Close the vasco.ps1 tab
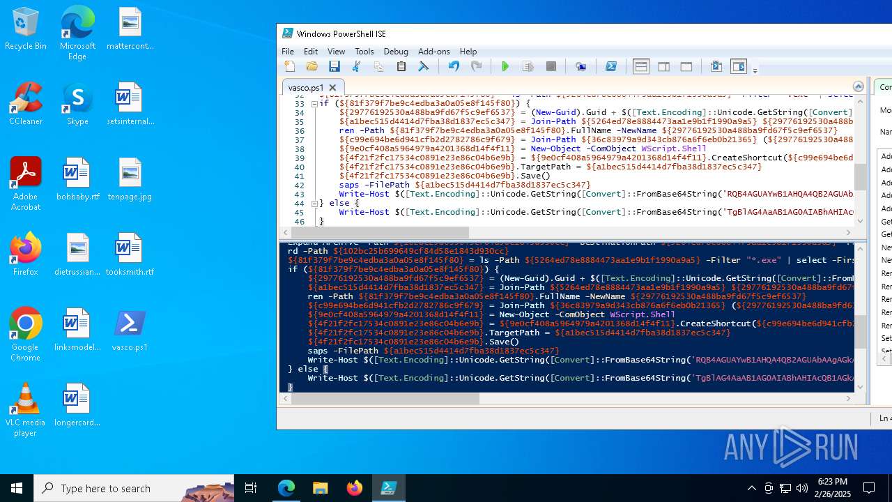This screenshot has width=892, height=502. [332, 88]
